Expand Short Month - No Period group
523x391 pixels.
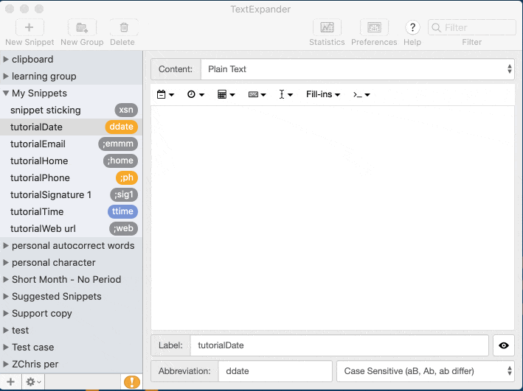point(6,279)
